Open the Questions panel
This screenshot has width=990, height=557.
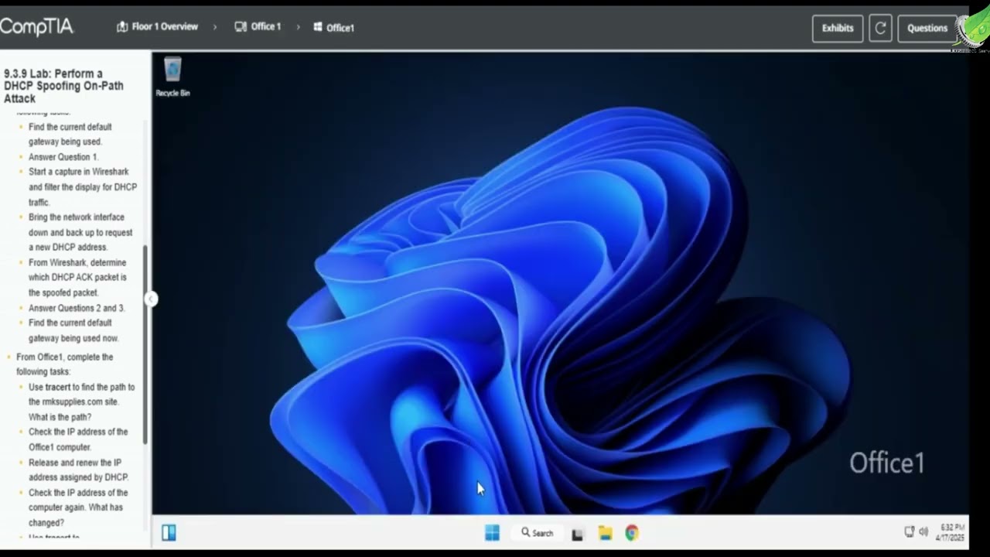927,28
